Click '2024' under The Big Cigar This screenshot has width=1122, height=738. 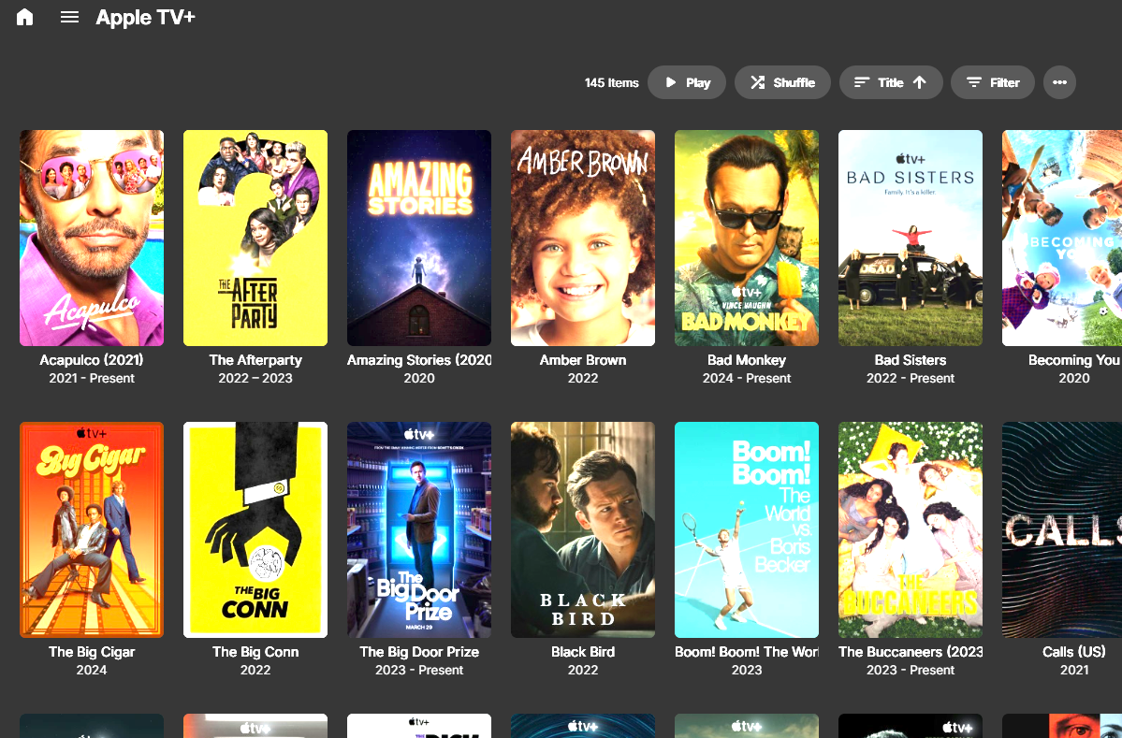92,670
